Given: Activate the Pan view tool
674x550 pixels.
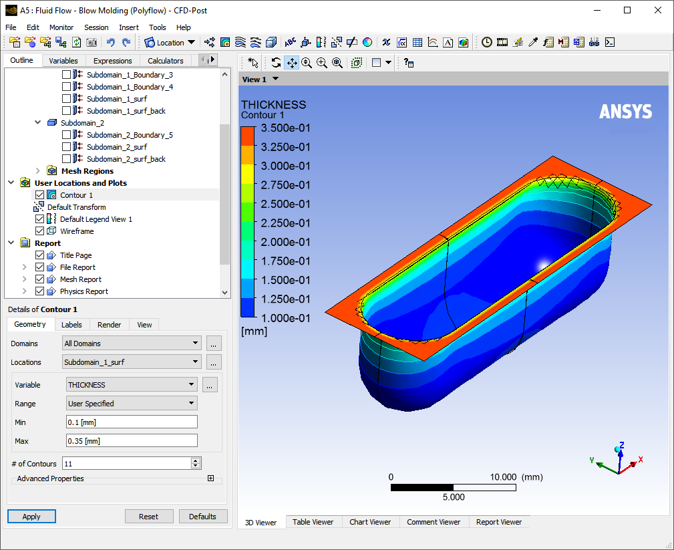Looking at the screenshot, I should point(291,63).
